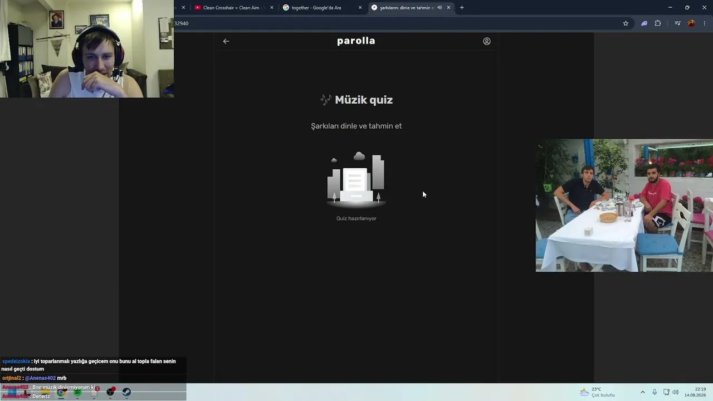Image resolution: width=713 pixels, height=401 pixels.
Task: Close the together Google'da Ara tab
Action: tap(360, 8)
